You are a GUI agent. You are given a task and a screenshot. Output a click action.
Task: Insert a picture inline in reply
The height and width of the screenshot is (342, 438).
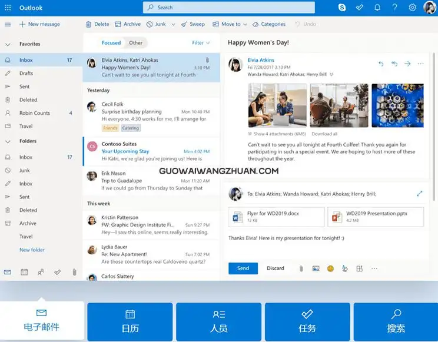tap(316, 268)
